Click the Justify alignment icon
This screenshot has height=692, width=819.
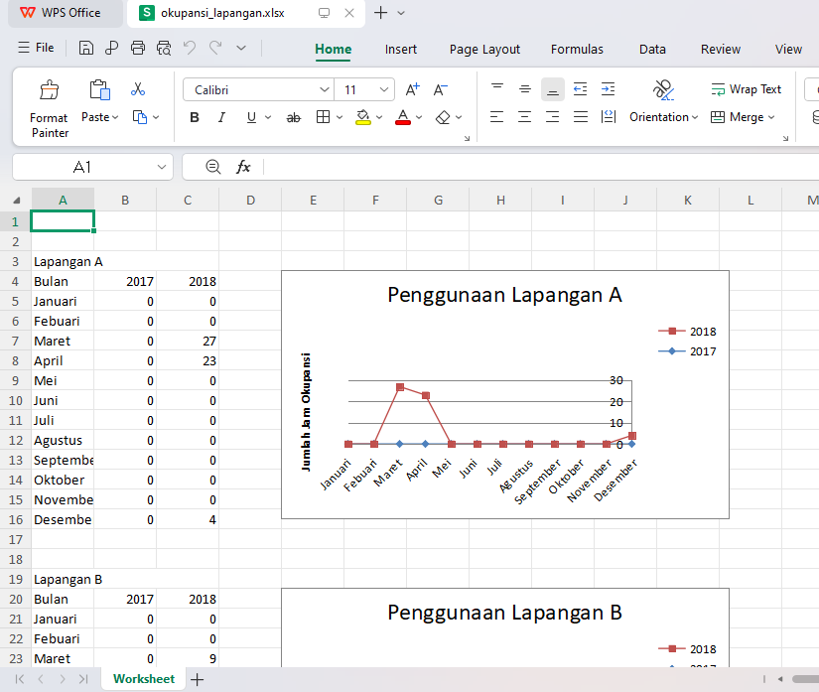tap(581, 117)
